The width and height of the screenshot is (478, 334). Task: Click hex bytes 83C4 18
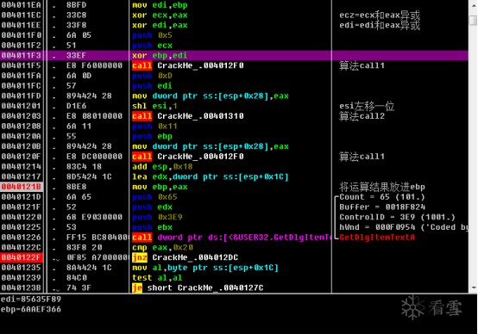point(84,166)
